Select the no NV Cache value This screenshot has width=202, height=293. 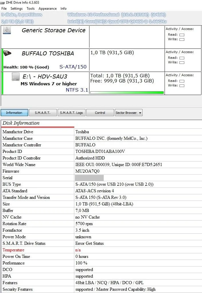point(87,217)
